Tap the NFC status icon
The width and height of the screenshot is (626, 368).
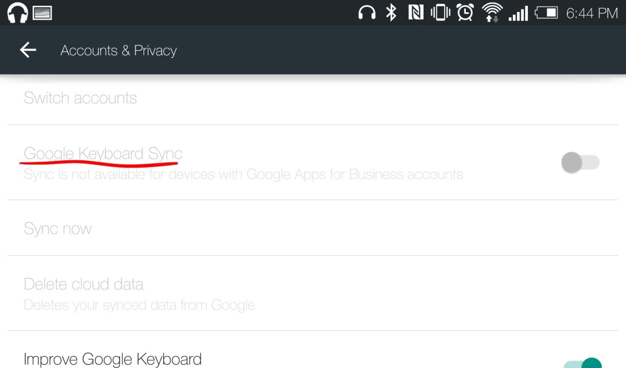pos(415,13)
